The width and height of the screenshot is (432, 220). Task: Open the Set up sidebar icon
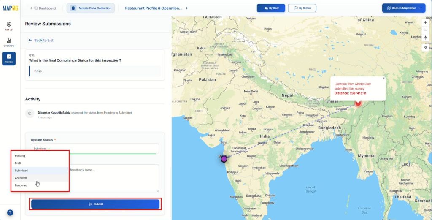(x=9, y=26)
